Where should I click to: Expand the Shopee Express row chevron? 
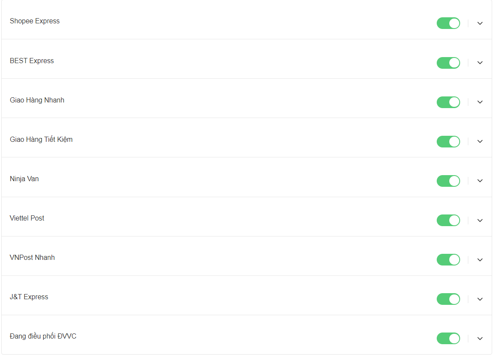point(480,23)
